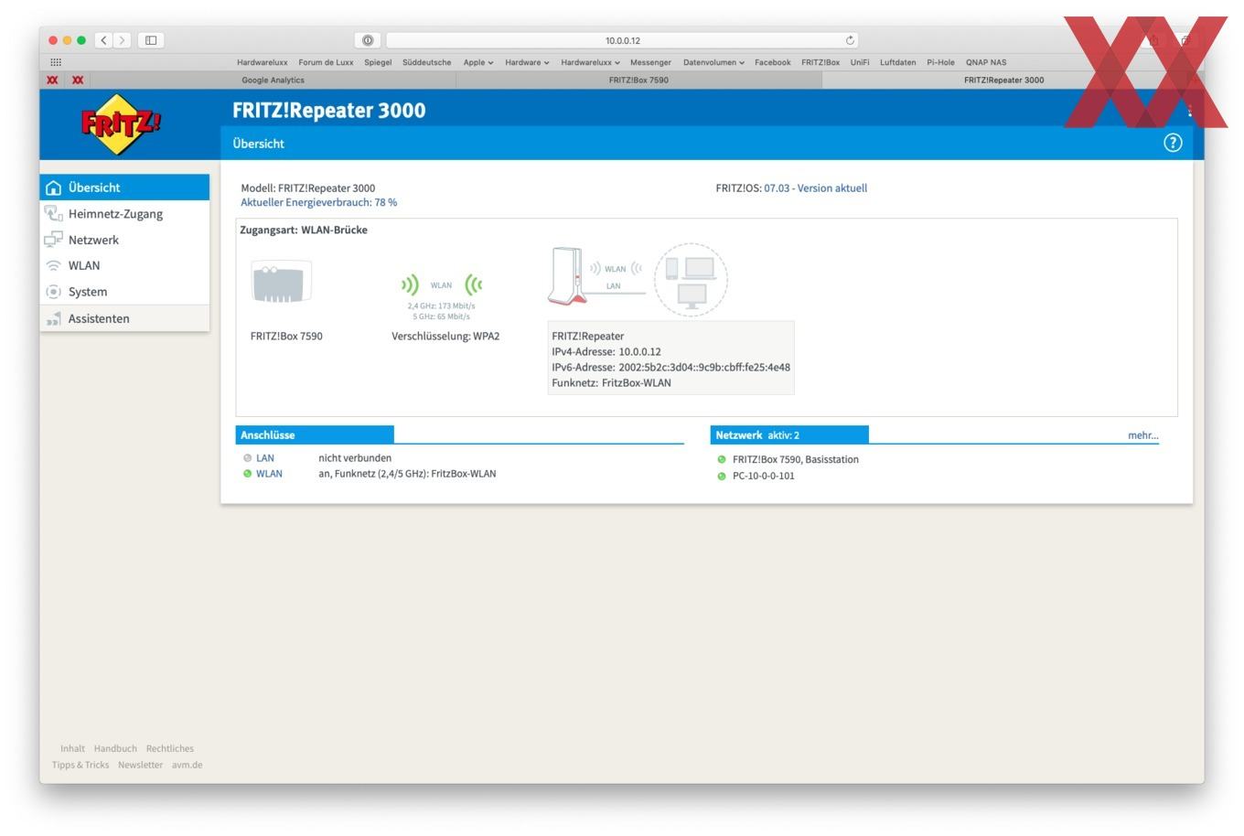Open the System menu item
This screenshot has width=1244, height=836.
[x=124, y=292]
